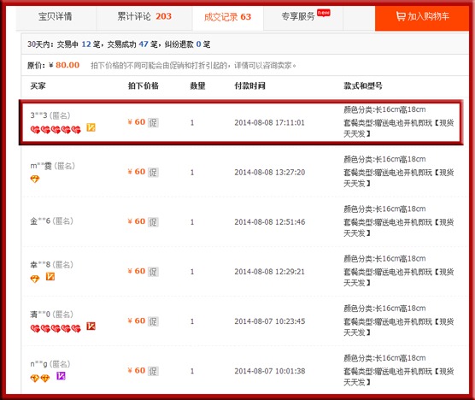Click the gold diamond icon under buyer m**雯

[35, 179]
